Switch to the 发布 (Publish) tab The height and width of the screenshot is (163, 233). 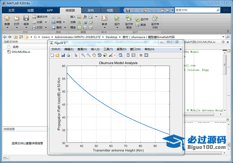point(91,10)
